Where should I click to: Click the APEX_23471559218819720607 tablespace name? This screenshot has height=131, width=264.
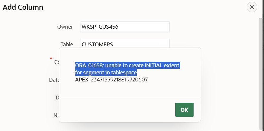[x=111, y=80]
